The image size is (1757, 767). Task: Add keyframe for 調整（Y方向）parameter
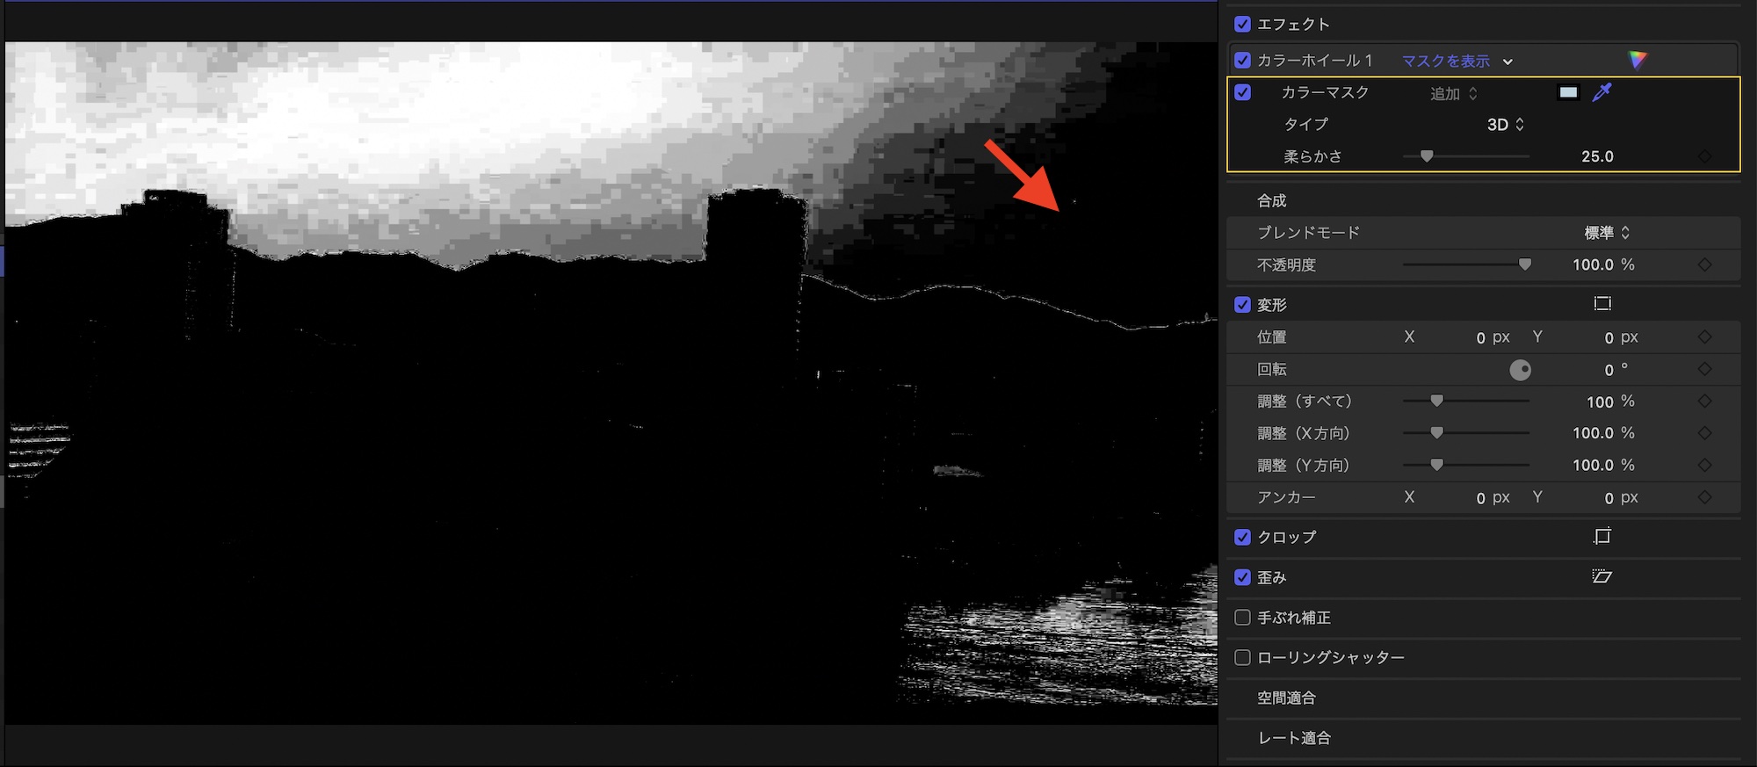point(1704,465)
